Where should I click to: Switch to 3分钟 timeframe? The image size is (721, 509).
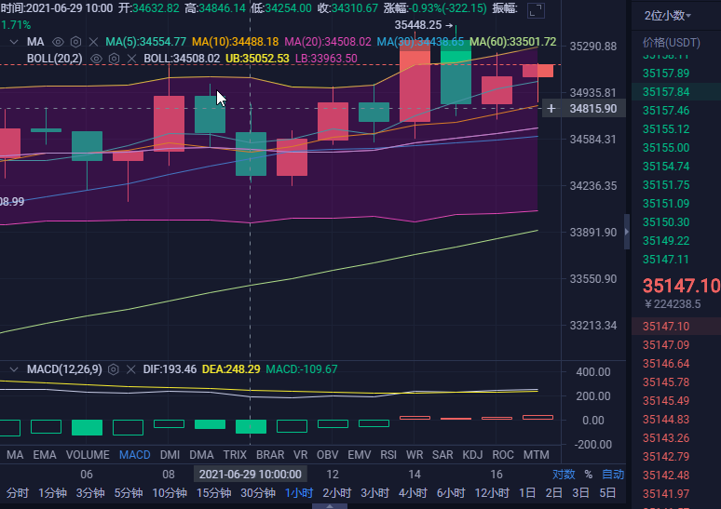[90, 493]
